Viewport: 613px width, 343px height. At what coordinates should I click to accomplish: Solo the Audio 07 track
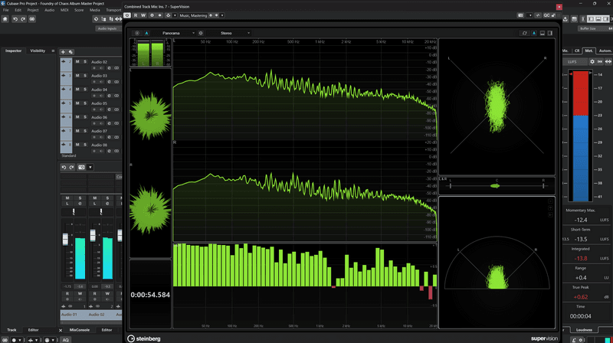point(85,131)
